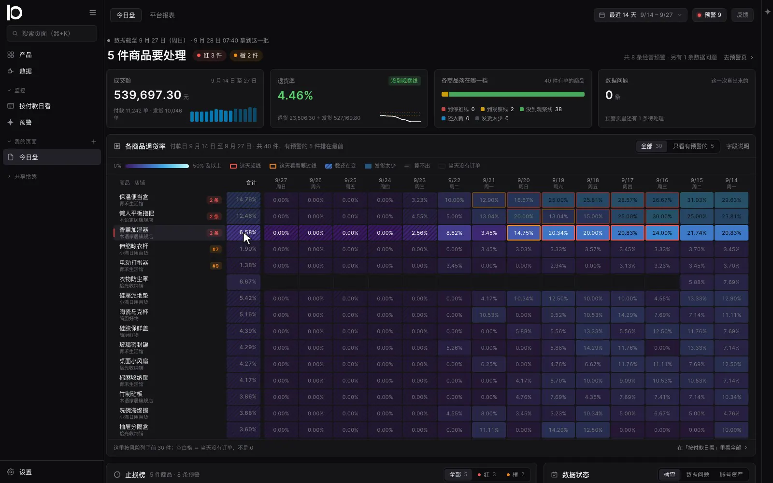Switch 数据状态 to 检查 tab
773x483 pixels.
click(670, 475)
